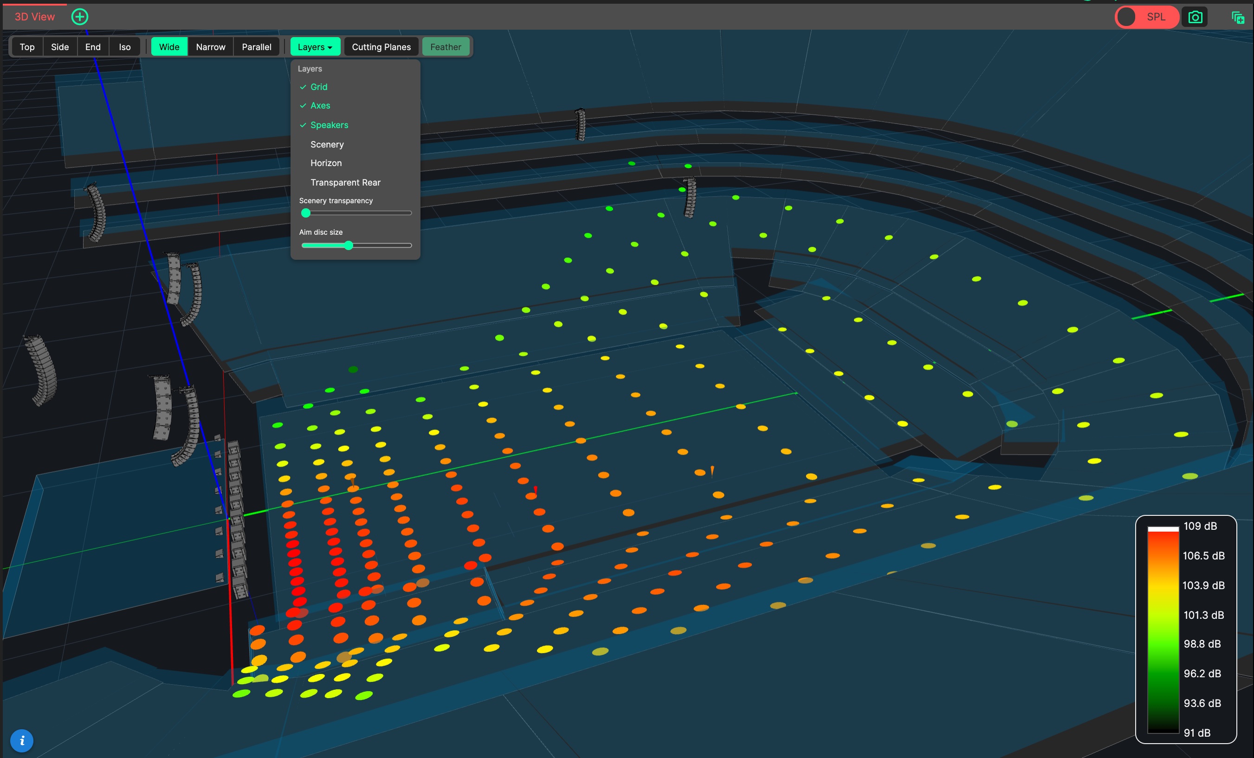Viewport: 1254px width, 758px height.
Task: Uncheck the Axes layer
Action: 320,106
